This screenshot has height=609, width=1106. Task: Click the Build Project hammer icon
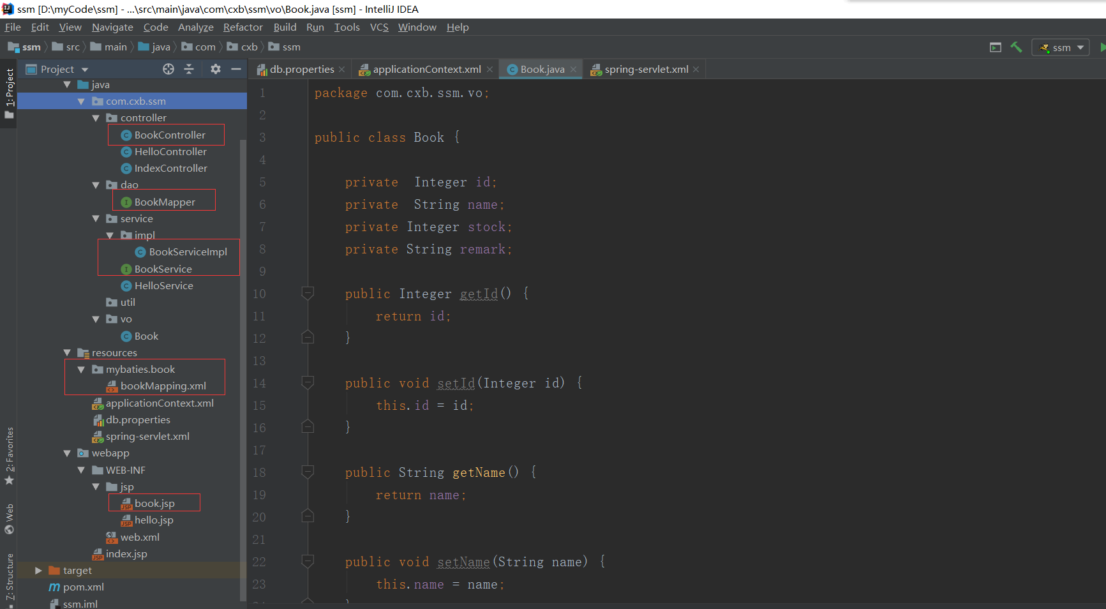pyautogui.click(x=1017, y=47)
